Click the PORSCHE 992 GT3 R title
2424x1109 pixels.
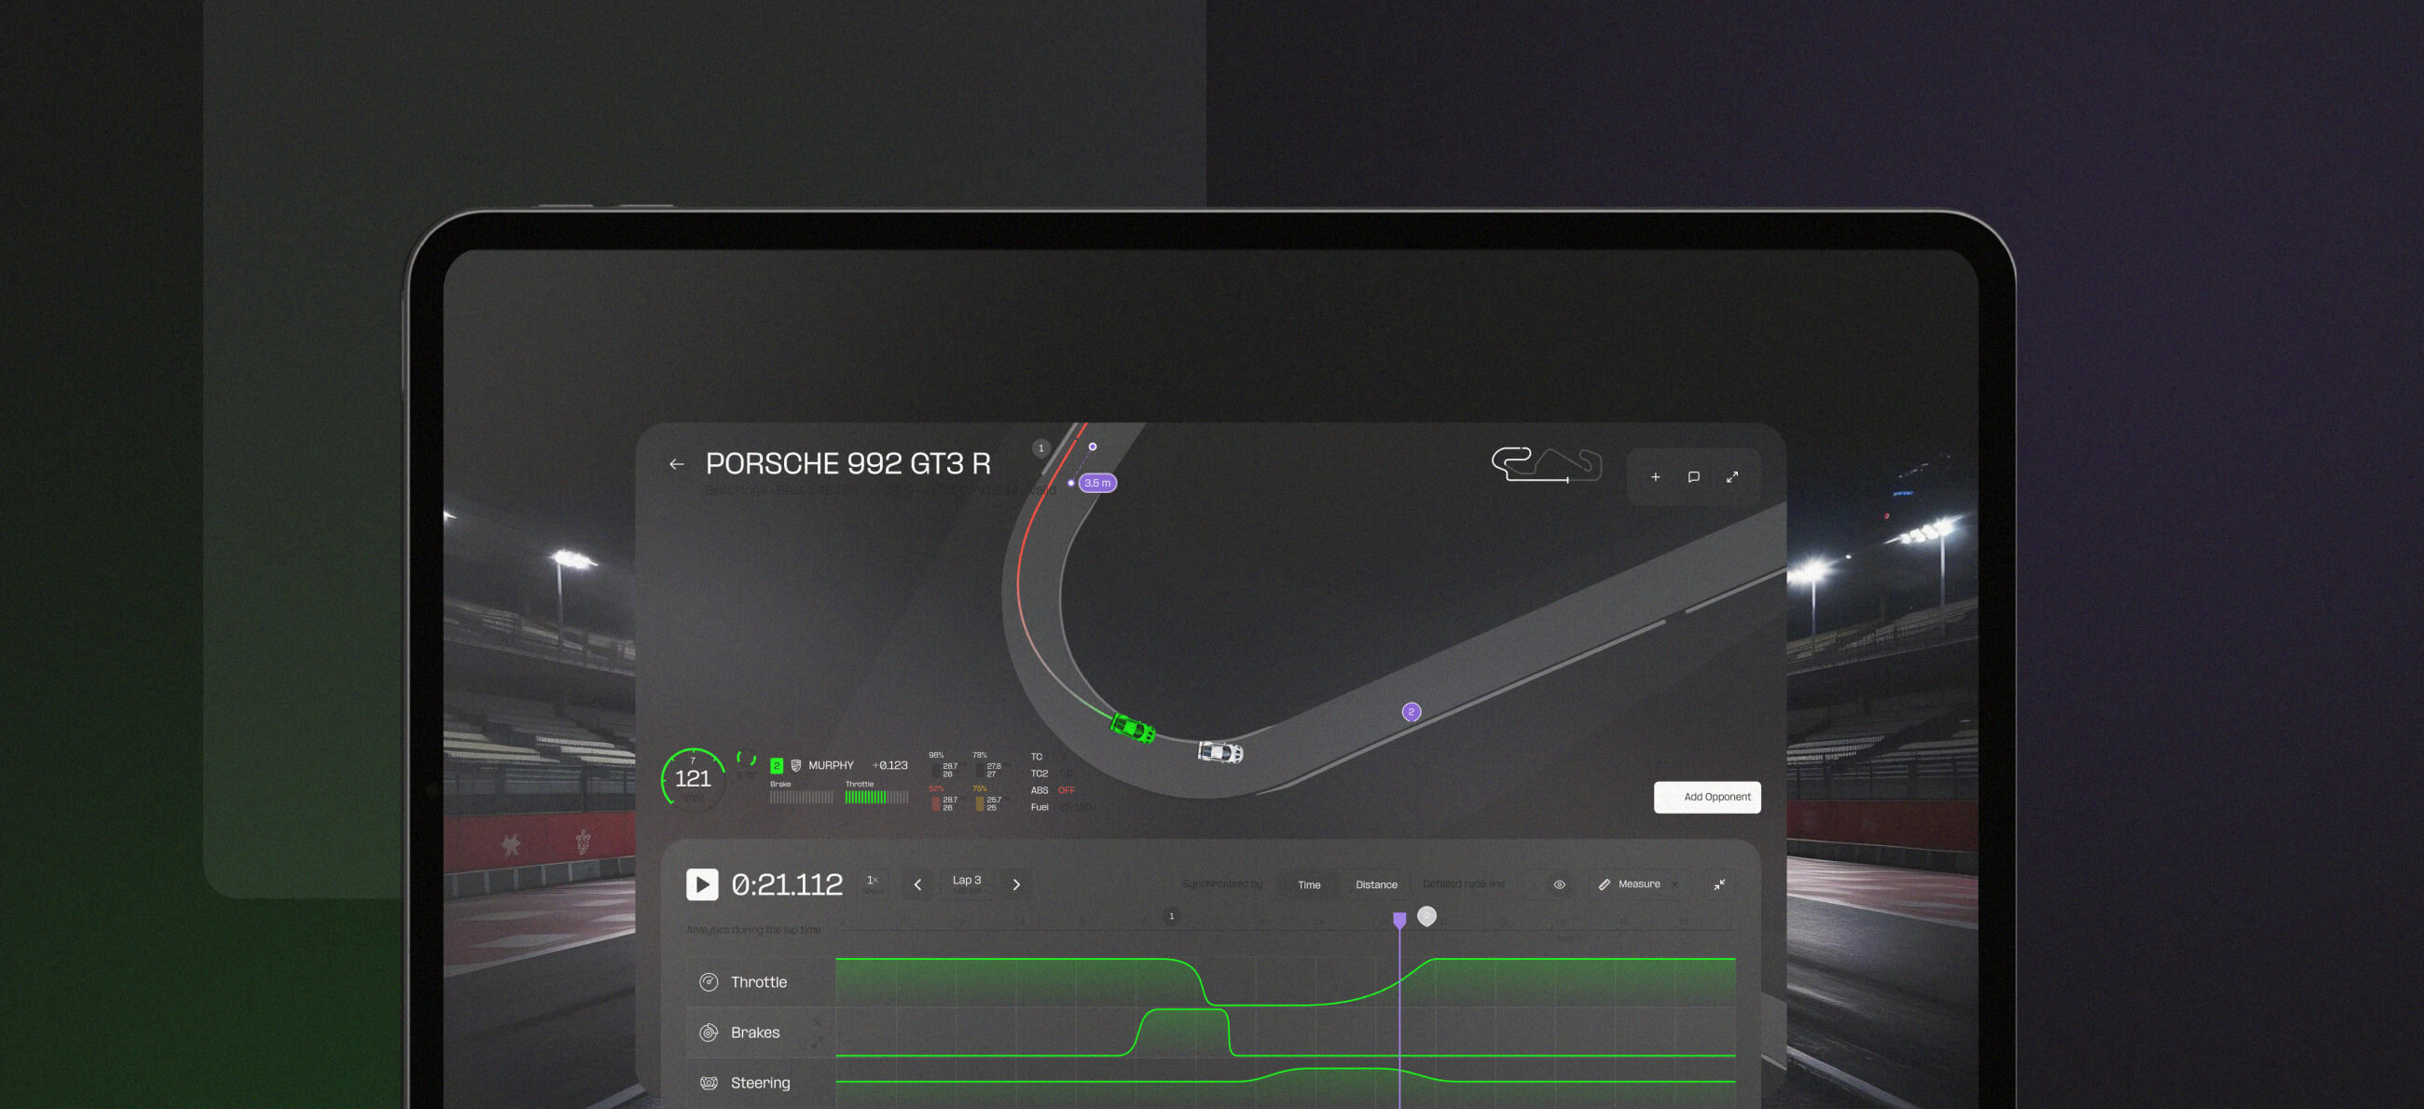[x=847, y=464]
